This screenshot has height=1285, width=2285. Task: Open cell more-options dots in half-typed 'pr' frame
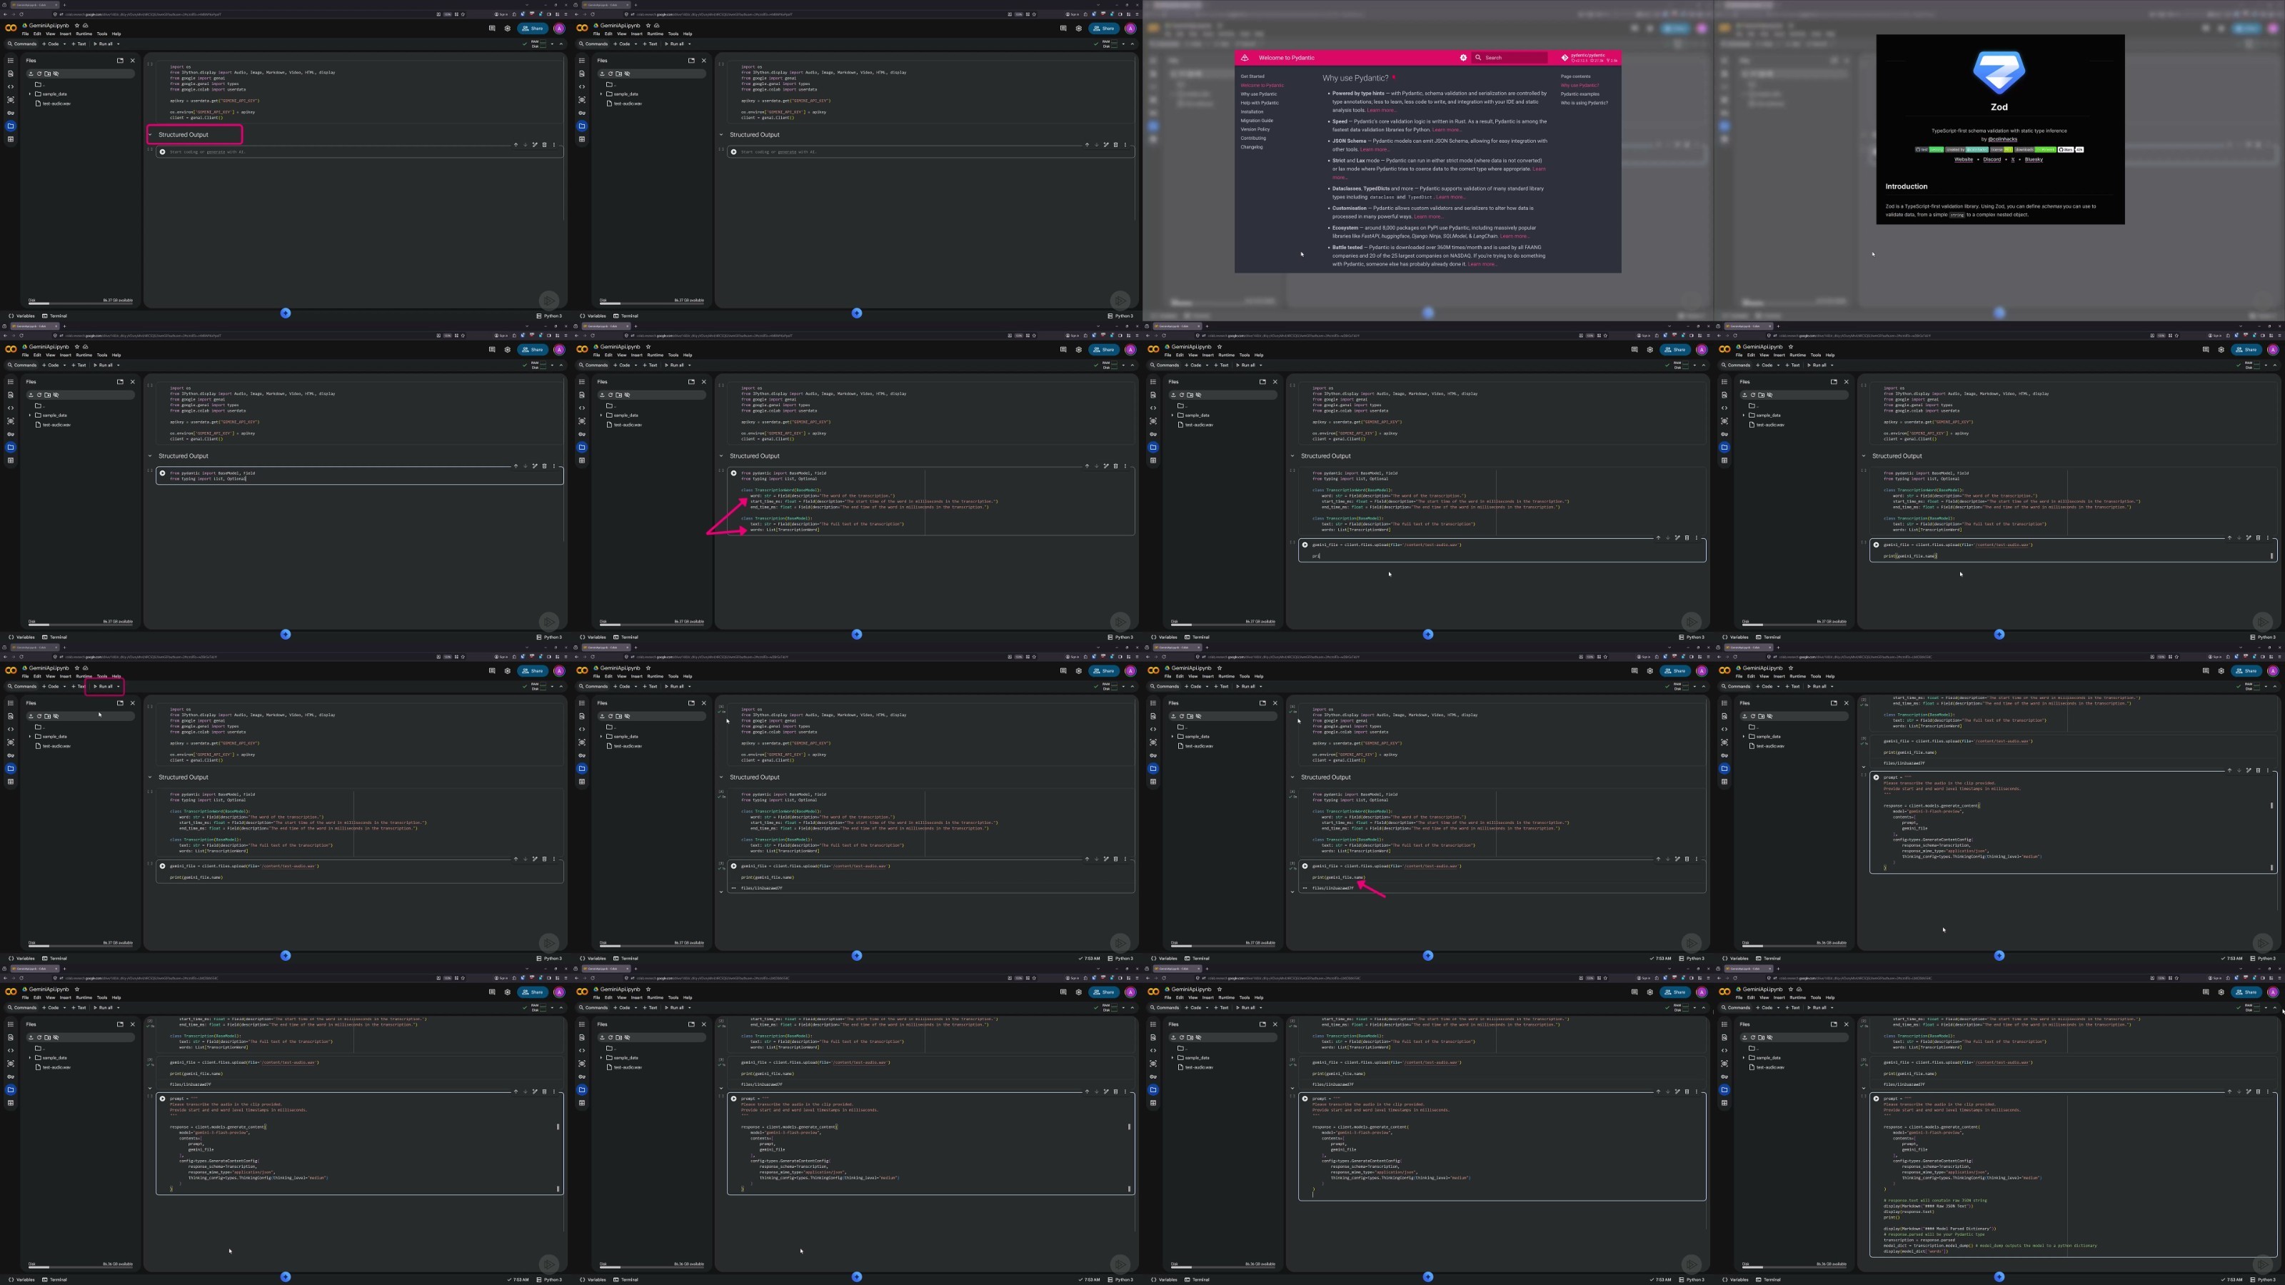pos(1697,538)
